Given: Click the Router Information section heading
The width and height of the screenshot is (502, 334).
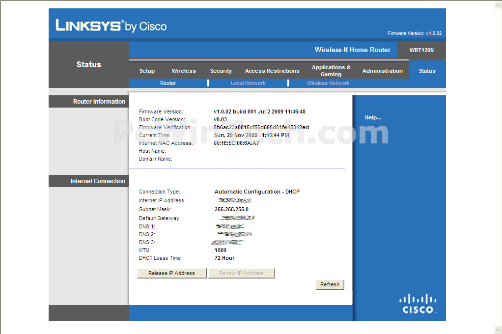Looking at the screenshot, I should click(99, 102).
